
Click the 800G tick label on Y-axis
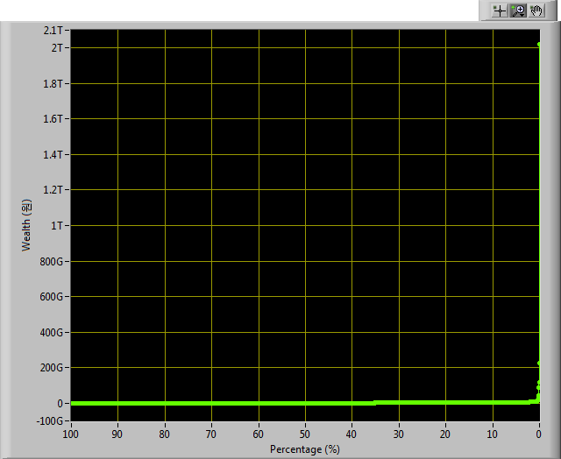(x=51, y=262)
